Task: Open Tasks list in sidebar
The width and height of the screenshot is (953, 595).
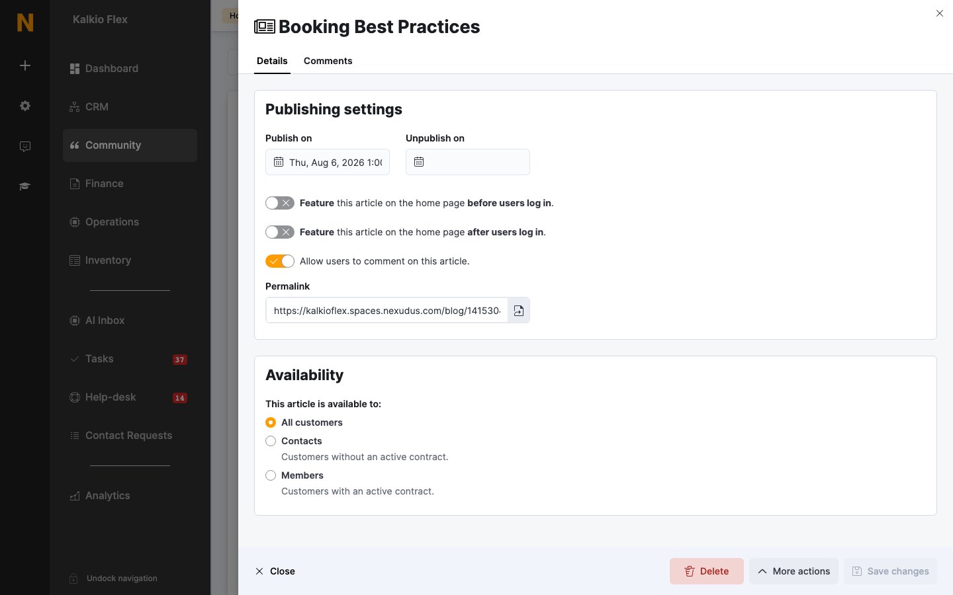Action: [130, 359]
